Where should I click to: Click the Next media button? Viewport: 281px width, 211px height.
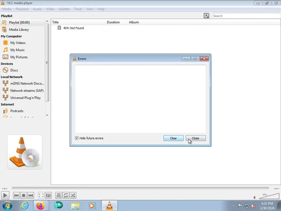tap(31, 195)
